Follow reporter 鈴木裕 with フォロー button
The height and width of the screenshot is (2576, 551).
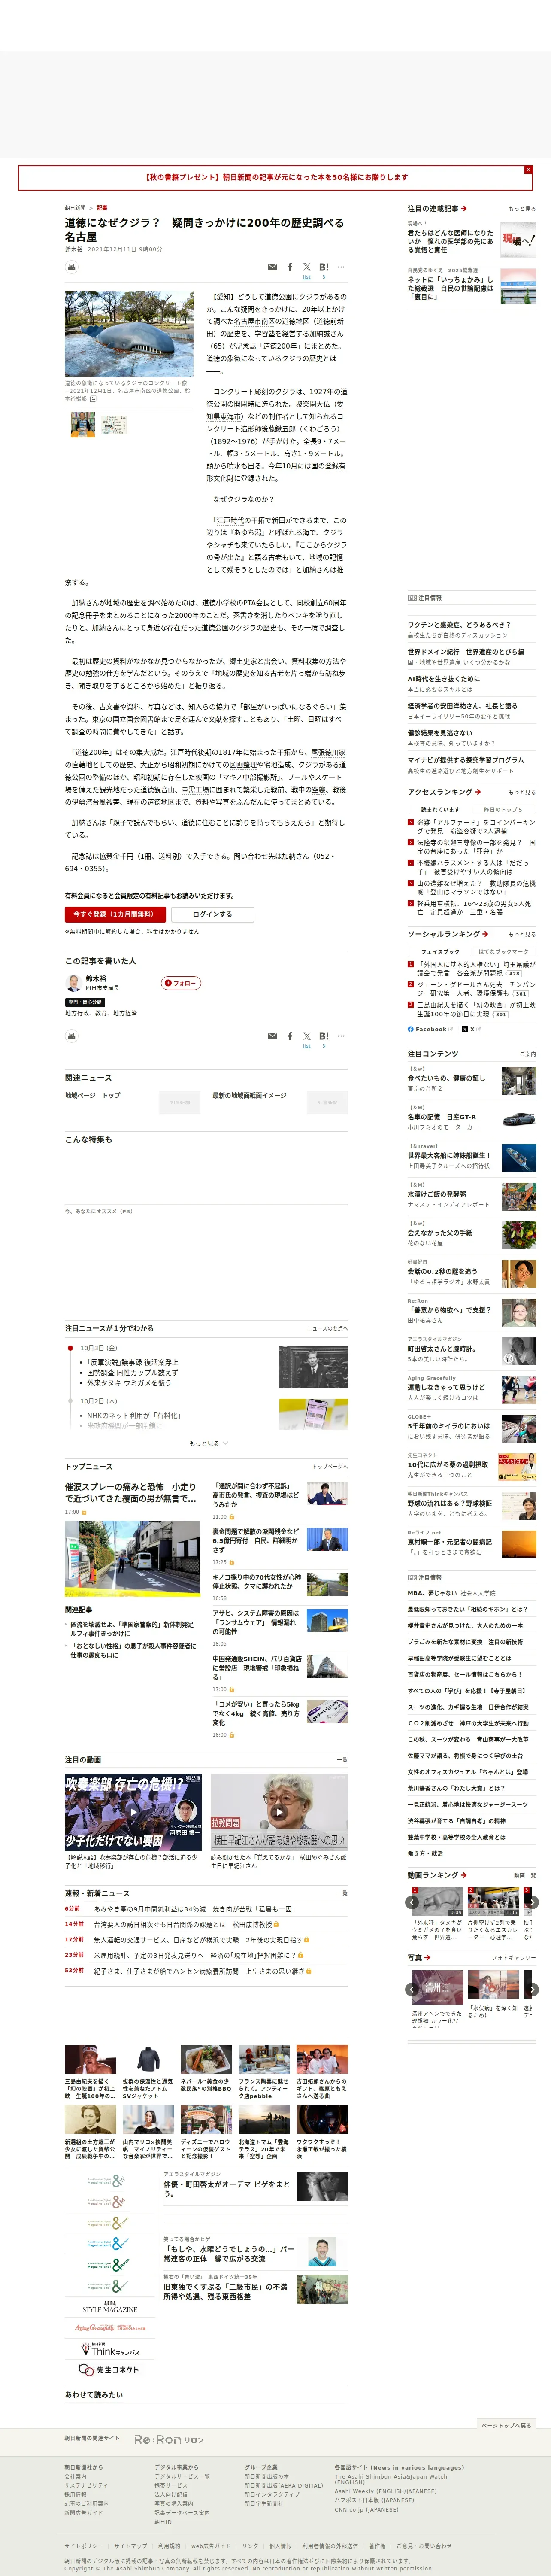pyautogui.click(x=181, y=983)
